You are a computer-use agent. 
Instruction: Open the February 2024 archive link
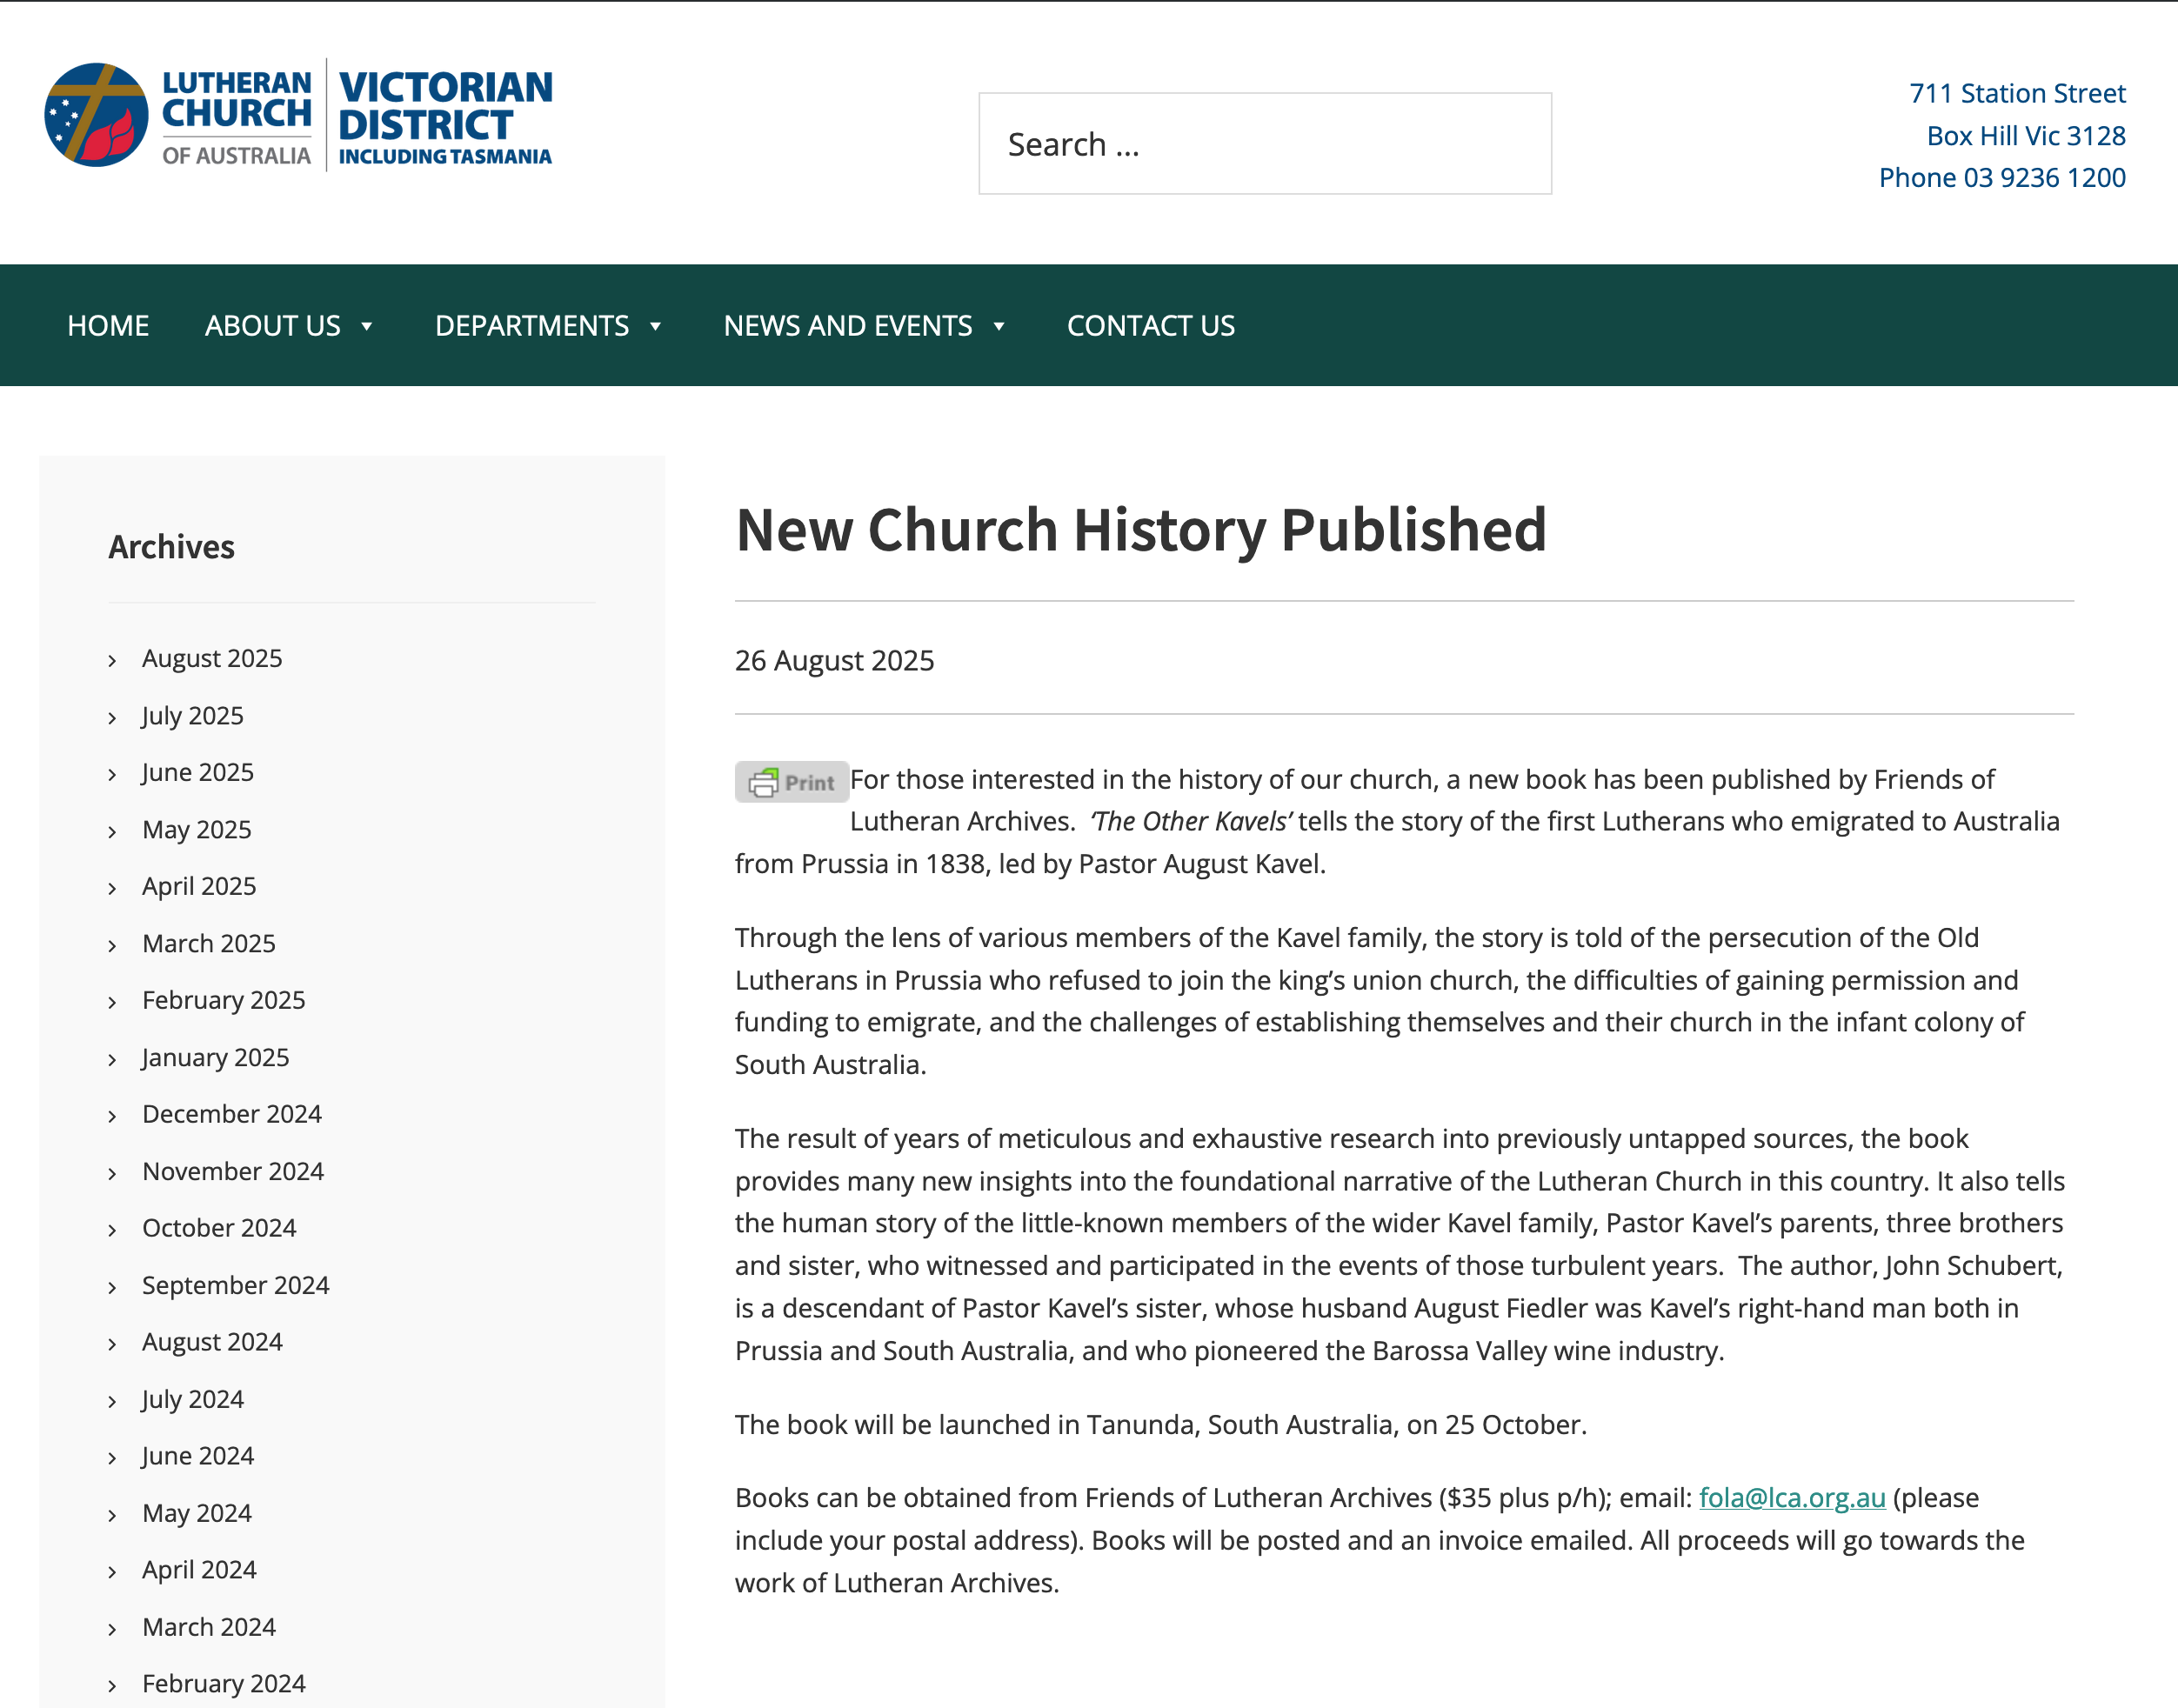(223, 1684)
